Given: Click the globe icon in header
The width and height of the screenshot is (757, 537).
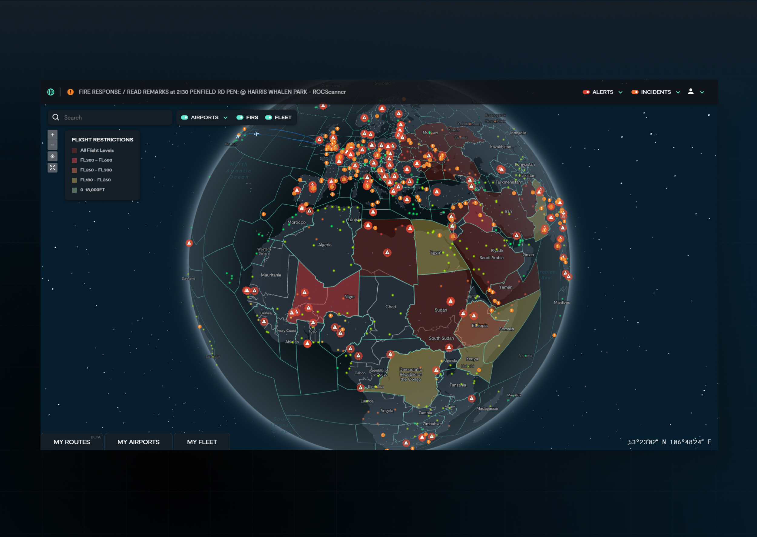Looking at the screenshot, I should click(x=51, y=92).
